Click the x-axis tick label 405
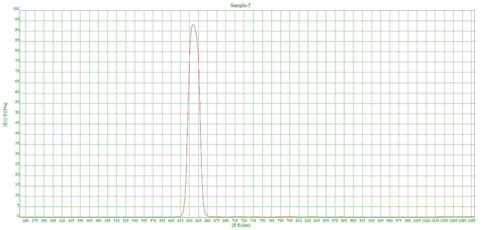This screenshot has width=482, height=230. pos(53,221)
